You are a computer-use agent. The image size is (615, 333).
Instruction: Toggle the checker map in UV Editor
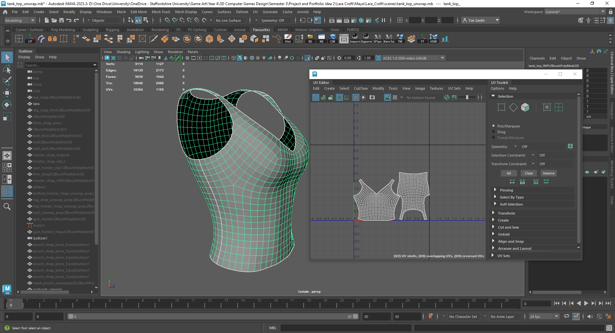[x=395, y=97]
